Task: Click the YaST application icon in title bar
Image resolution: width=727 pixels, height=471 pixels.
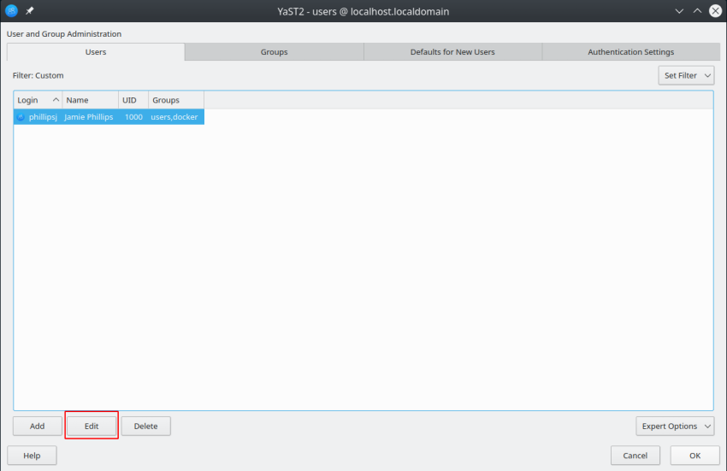Action: [12, 10]
